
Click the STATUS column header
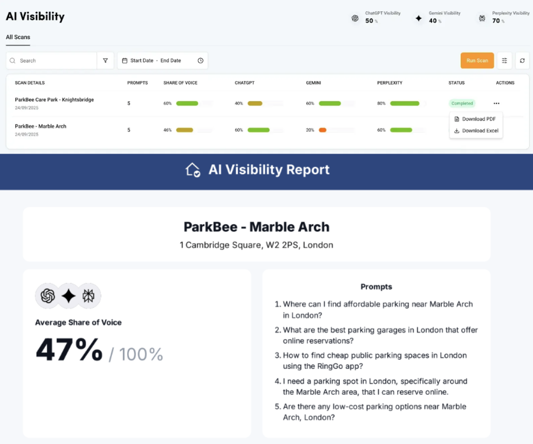point(456,83)
